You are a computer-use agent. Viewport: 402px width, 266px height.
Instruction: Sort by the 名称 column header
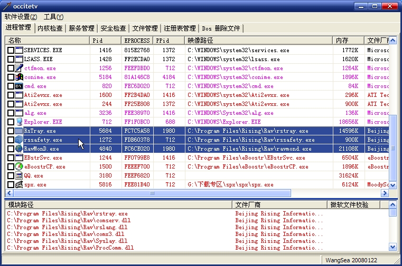point(48,41)
